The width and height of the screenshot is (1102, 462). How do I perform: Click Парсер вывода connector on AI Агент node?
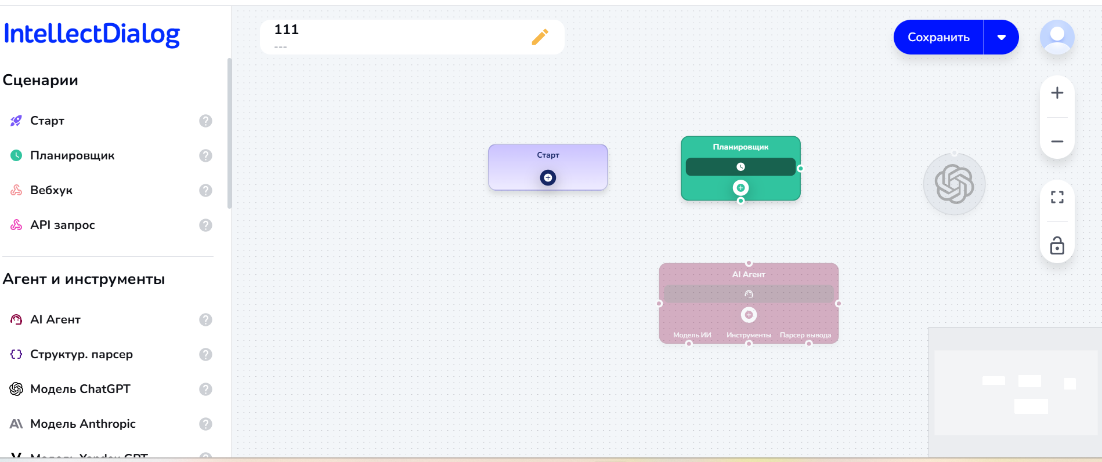(808, 343)
